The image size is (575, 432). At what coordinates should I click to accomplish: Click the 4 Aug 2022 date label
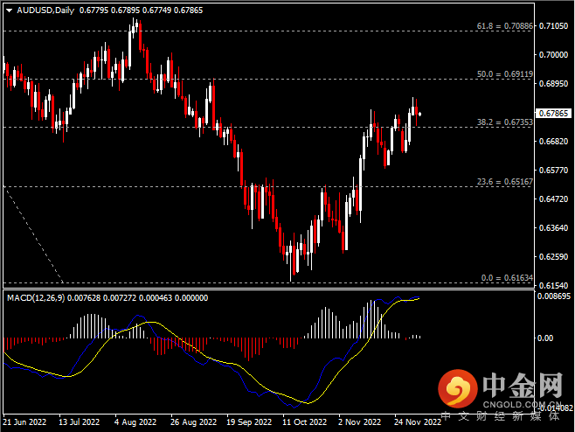[x=135, y=422]
